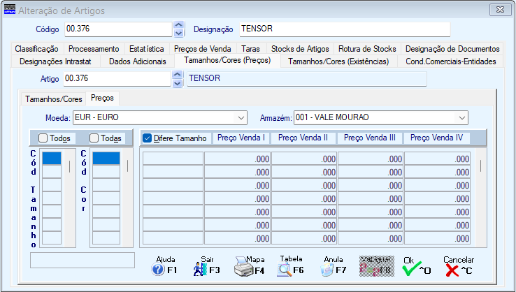
Task: Click the Preço Venda I column header
Action: (x=239, y=138)
